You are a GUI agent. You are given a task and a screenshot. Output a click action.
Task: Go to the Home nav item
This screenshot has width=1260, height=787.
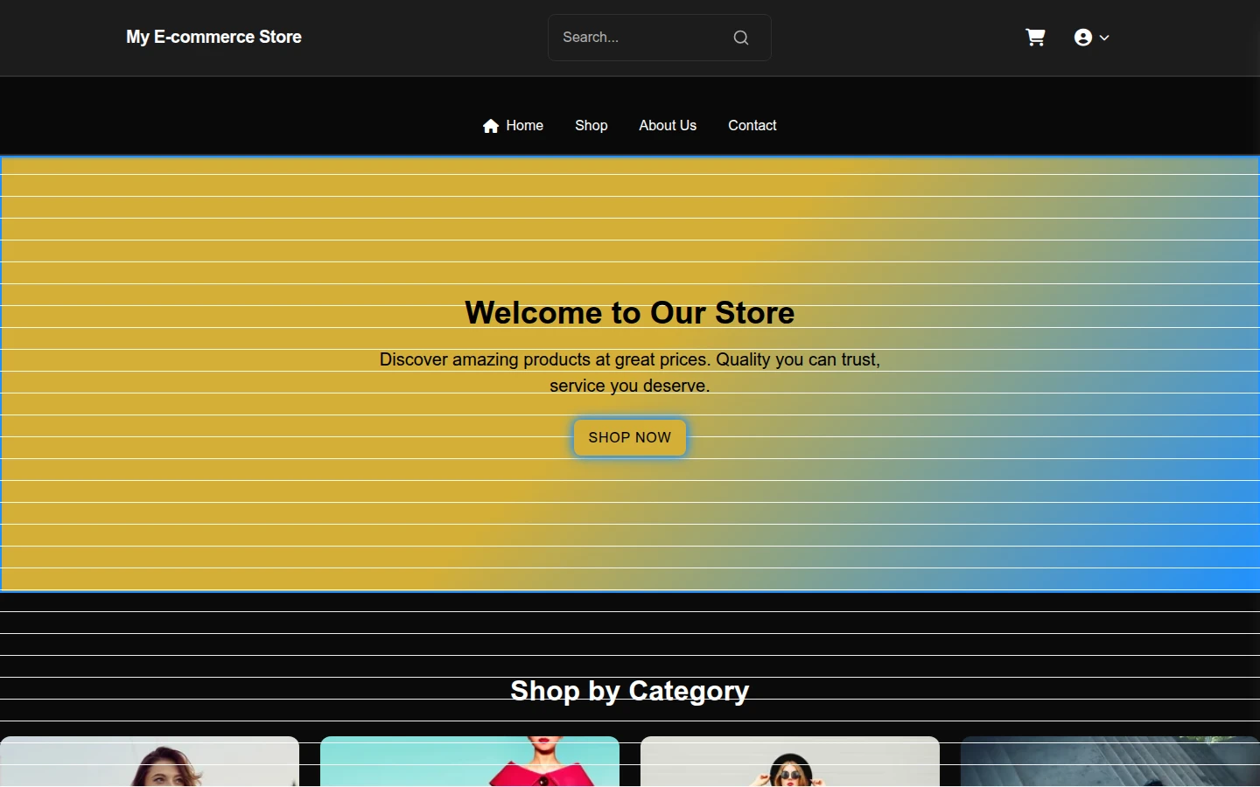pos(513,126)
